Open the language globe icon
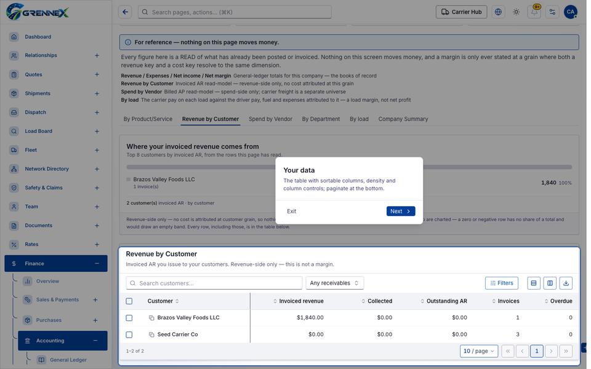The height and width of the screenshot is (369, 591). point(498,12)
